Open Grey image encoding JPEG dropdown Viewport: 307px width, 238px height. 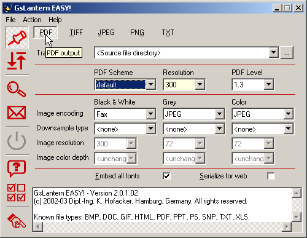tap(220, 114)
